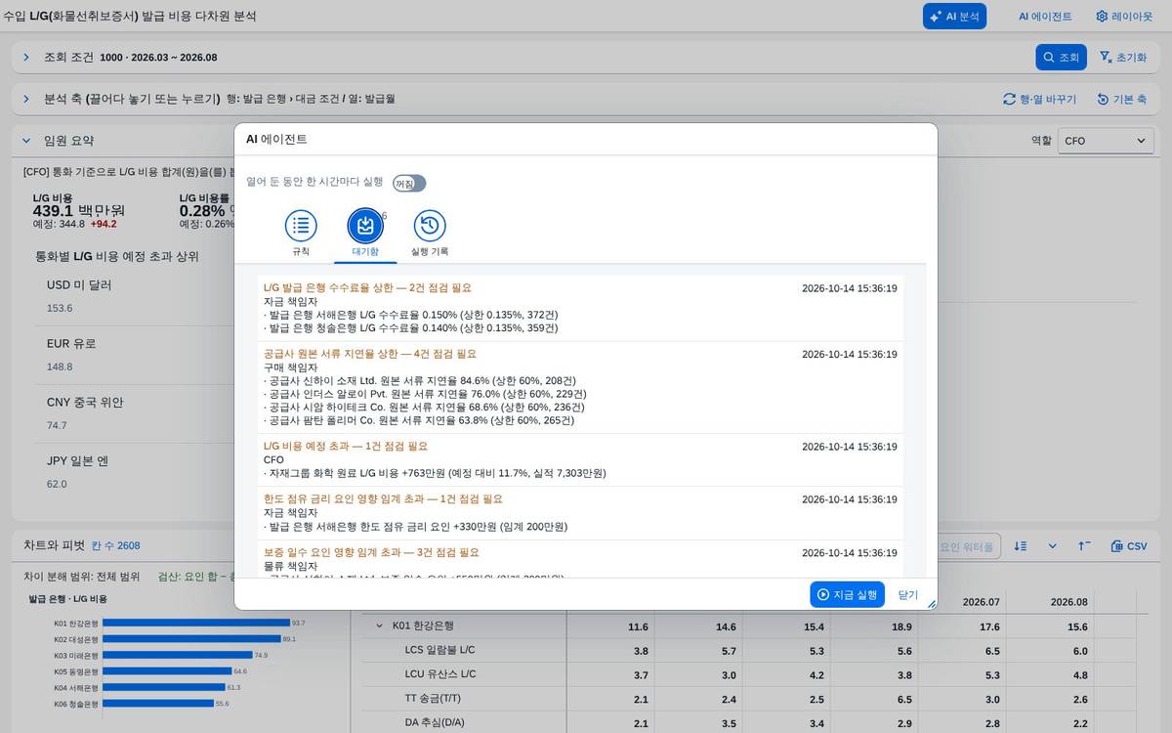Click the 'L/G 비용 439.1 백만원' KPI
This screenshot has height=733, width=1172.
tap(79, 210)
